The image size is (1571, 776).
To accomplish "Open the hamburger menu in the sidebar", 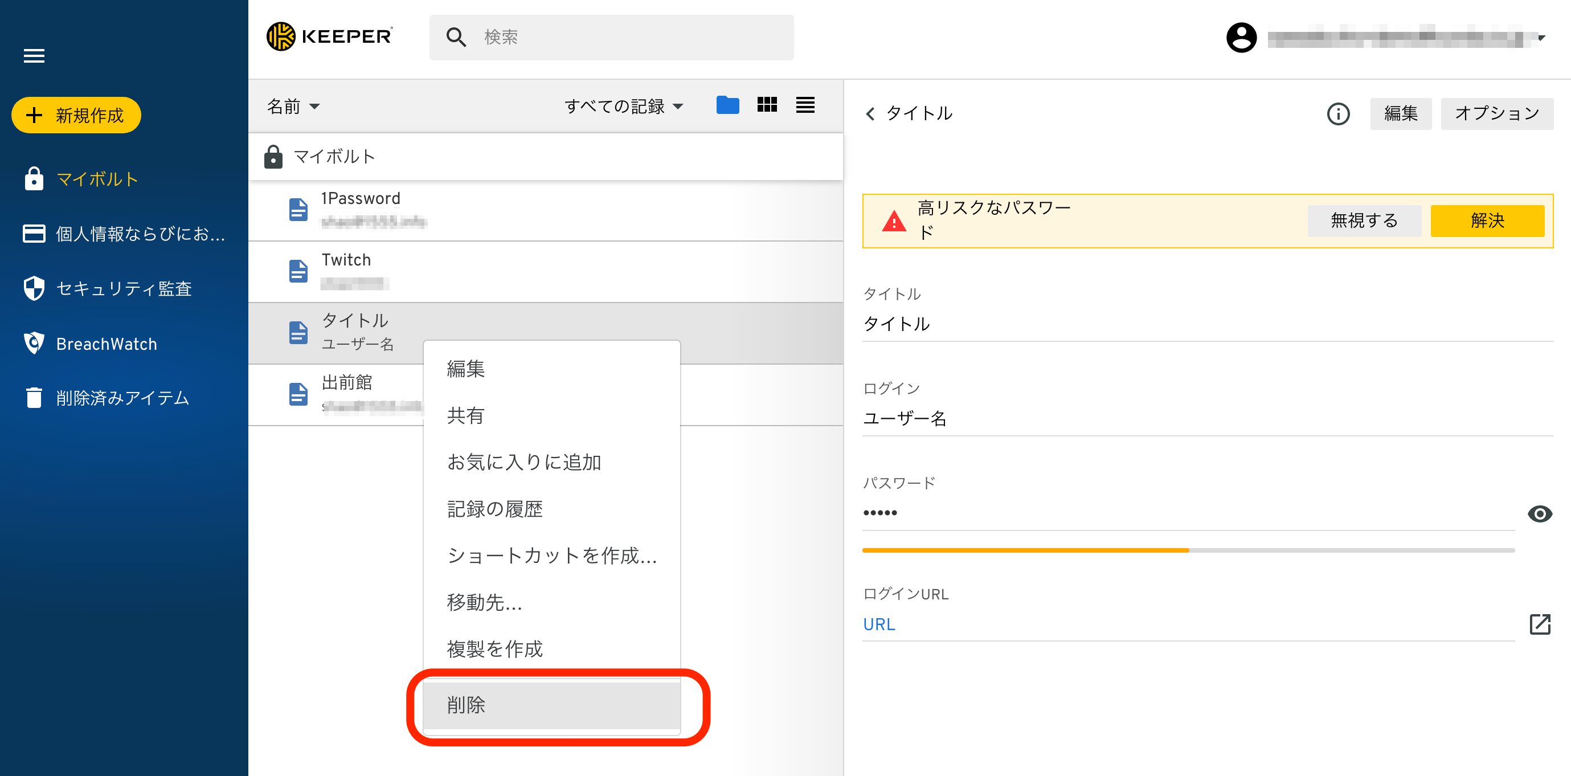I will (x=34, y=55).
